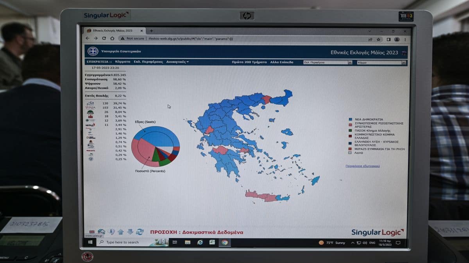Viewport: 469px width, 263px height.
Task: Select the Εκλ. Περιφέρειες menu item
Action: click(148, 62)
